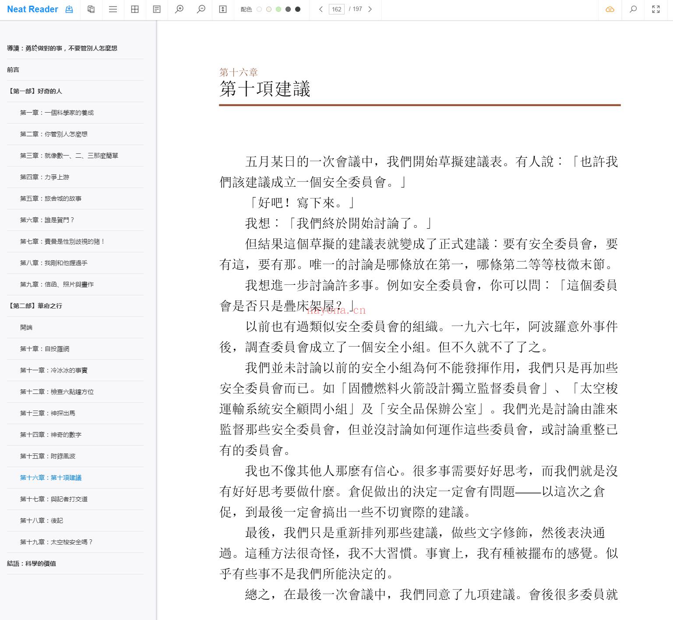Click the chapter heading 第十項建議
673x620 pixels.
pos(265,89)
